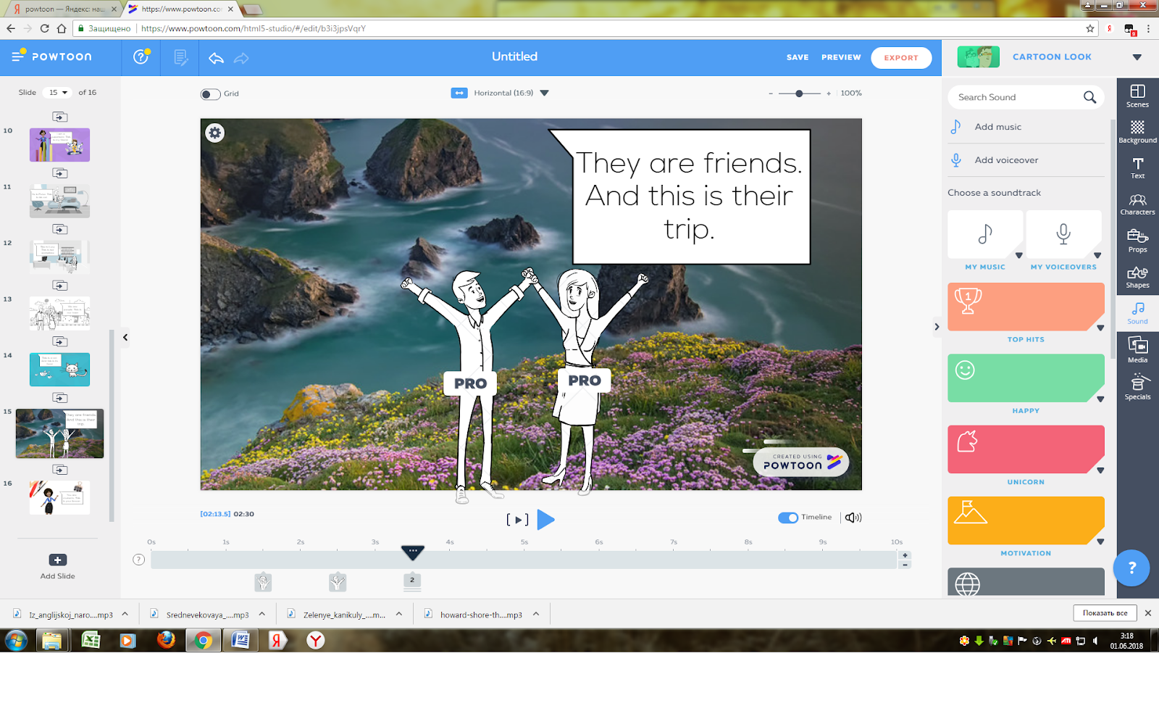Click the zoom slider handle
Image resolution: width=1159 pixels, height=706 pixels.
pos(799,94)
